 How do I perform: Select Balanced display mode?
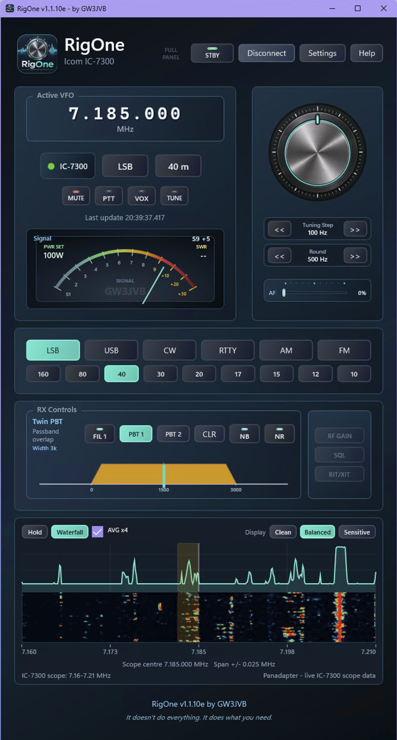[317, 532]
